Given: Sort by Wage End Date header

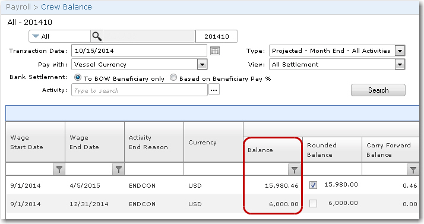Looking at the screenshot, I should coord(94,142).
